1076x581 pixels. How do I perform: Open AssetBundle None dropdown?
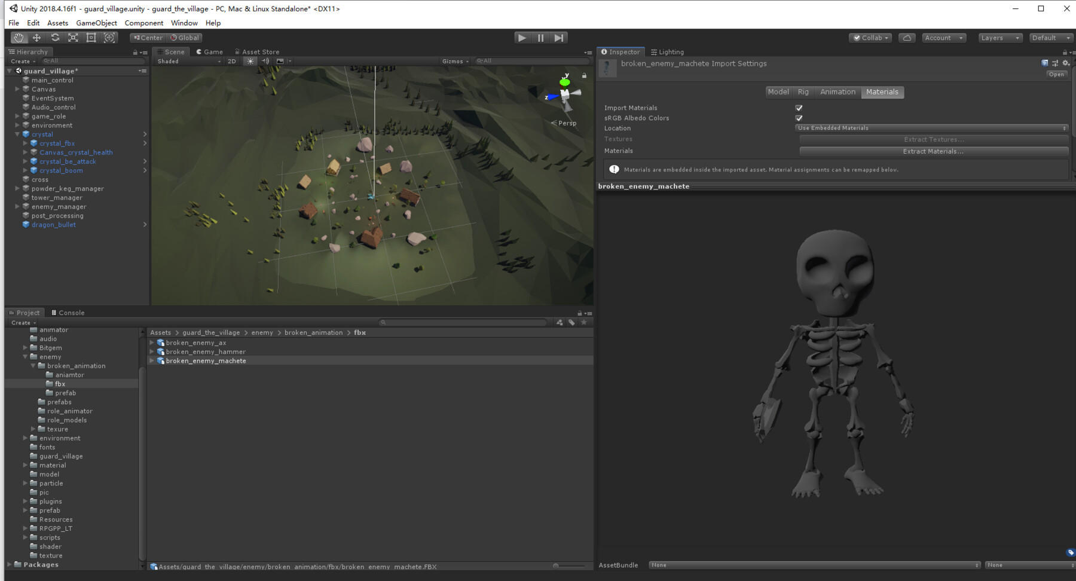pyautogui.click(x=815, y=565)
